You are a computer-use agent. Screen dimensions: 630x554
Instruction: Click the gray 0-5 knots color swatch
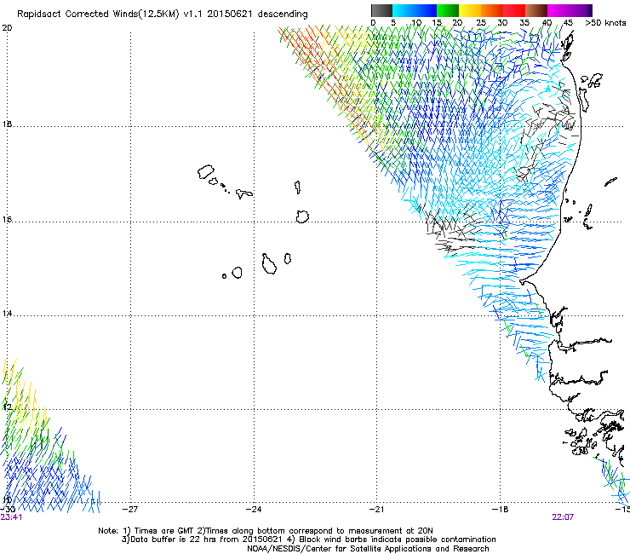pyautogui.click(x=381, y=10)
